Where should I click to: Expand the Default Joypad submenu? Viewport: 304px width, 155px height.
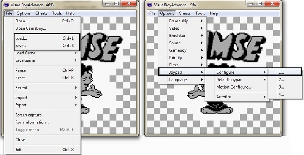[x=237, y=80]
